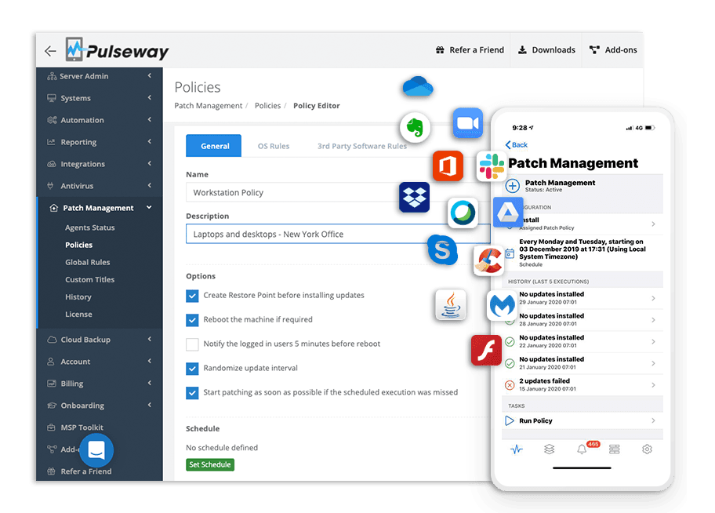The image size is (715, 513).
Task: Uncheck Reboot the machine if required
Action: 192,320
